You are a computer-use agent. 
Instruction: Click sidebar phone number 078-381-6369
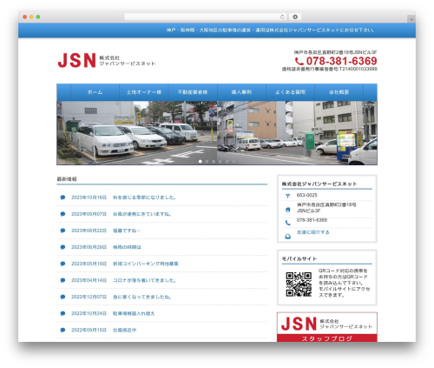(x=312, y=220)
